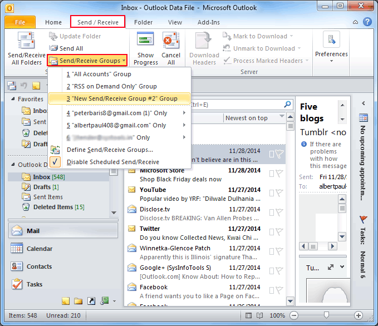This screenshot has height=326, width=378.
Task: Open the Tasks navigation icon
Action: coord(17,284)
